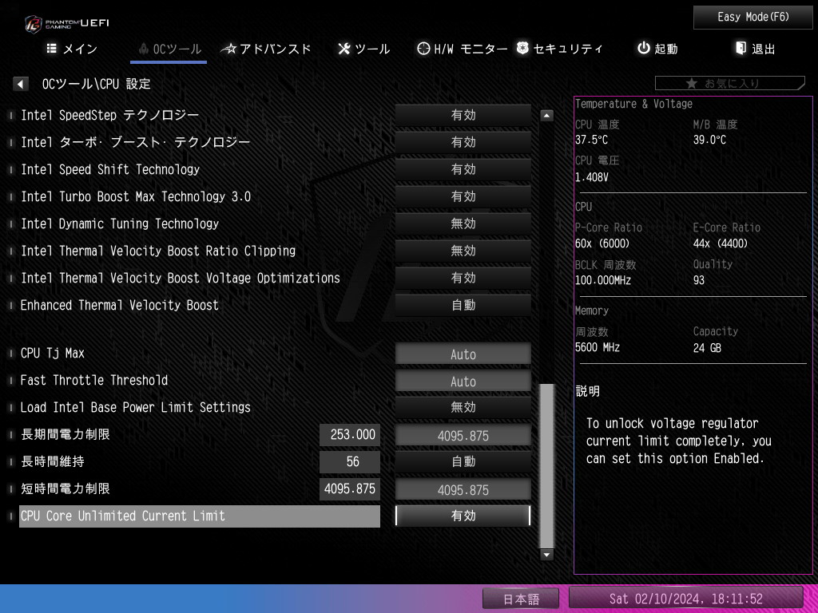Open the CPU Tj Max Auto field
The width and height of the screenshot is (818, 613).
[x=463, y=354]
